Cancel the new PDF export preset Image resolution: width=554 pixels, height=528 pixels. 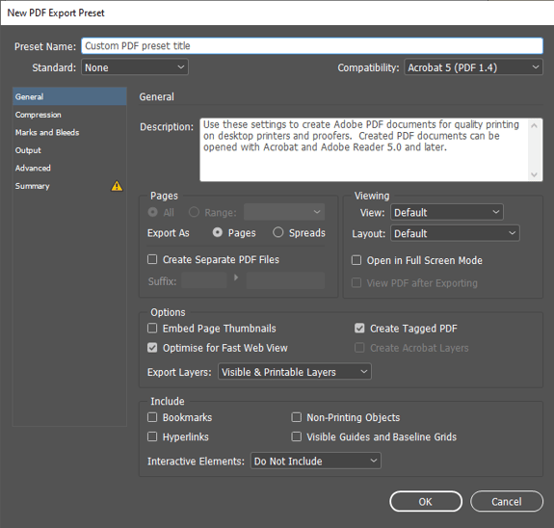[507, 501]
